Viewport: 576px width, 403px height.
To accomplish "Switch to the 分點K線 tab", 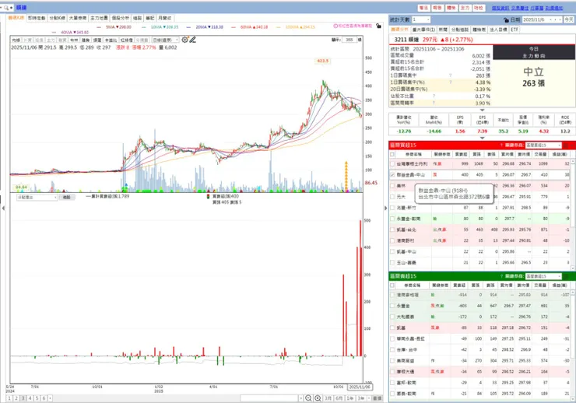I will coord(58,18).
